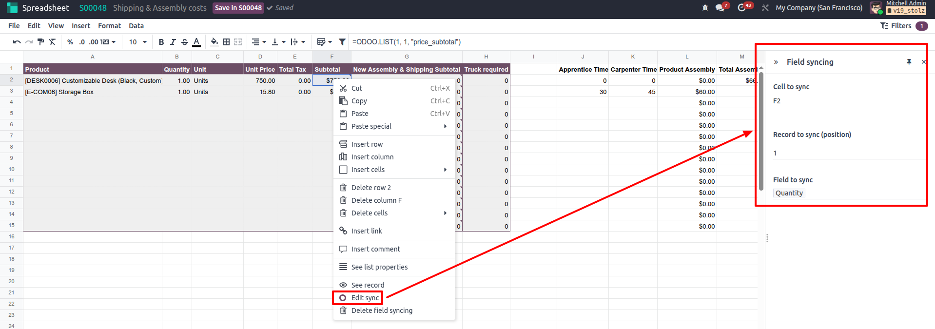Open the text color picker
Screen dimensions: 935x329
[x=196, y=42]
